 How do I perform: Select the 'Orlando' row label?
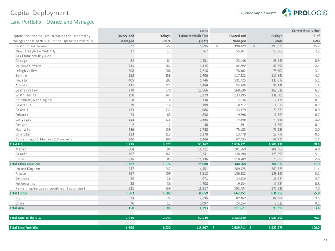point(21,115)
